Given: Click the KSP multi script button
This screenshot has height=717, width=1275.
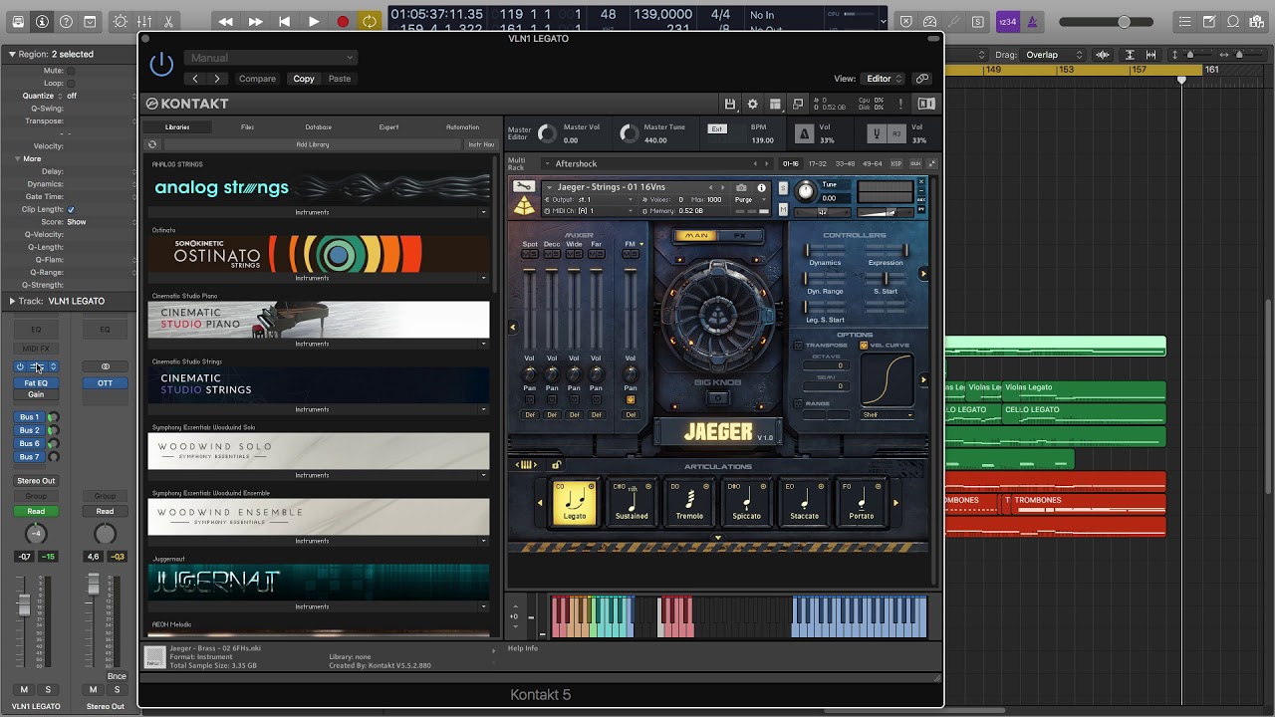Looking at the screenshot, I should point(896,163).
